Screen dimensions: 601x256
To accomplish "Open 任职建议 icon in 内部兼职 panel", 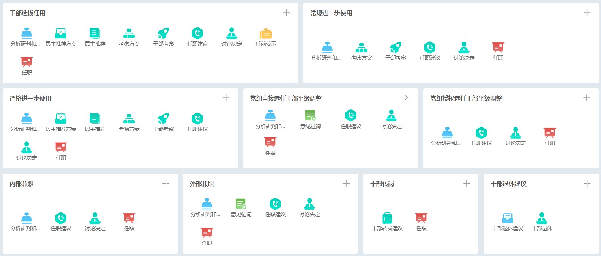I will (61, 218).
